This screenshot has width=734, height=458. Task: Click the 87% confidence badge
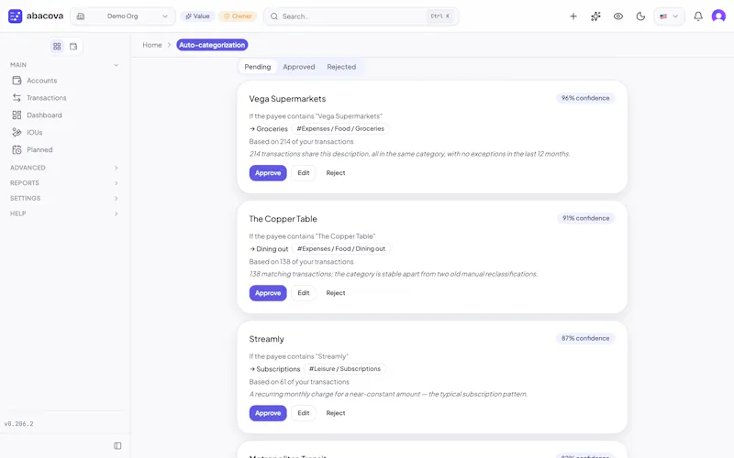coord(585,338)
